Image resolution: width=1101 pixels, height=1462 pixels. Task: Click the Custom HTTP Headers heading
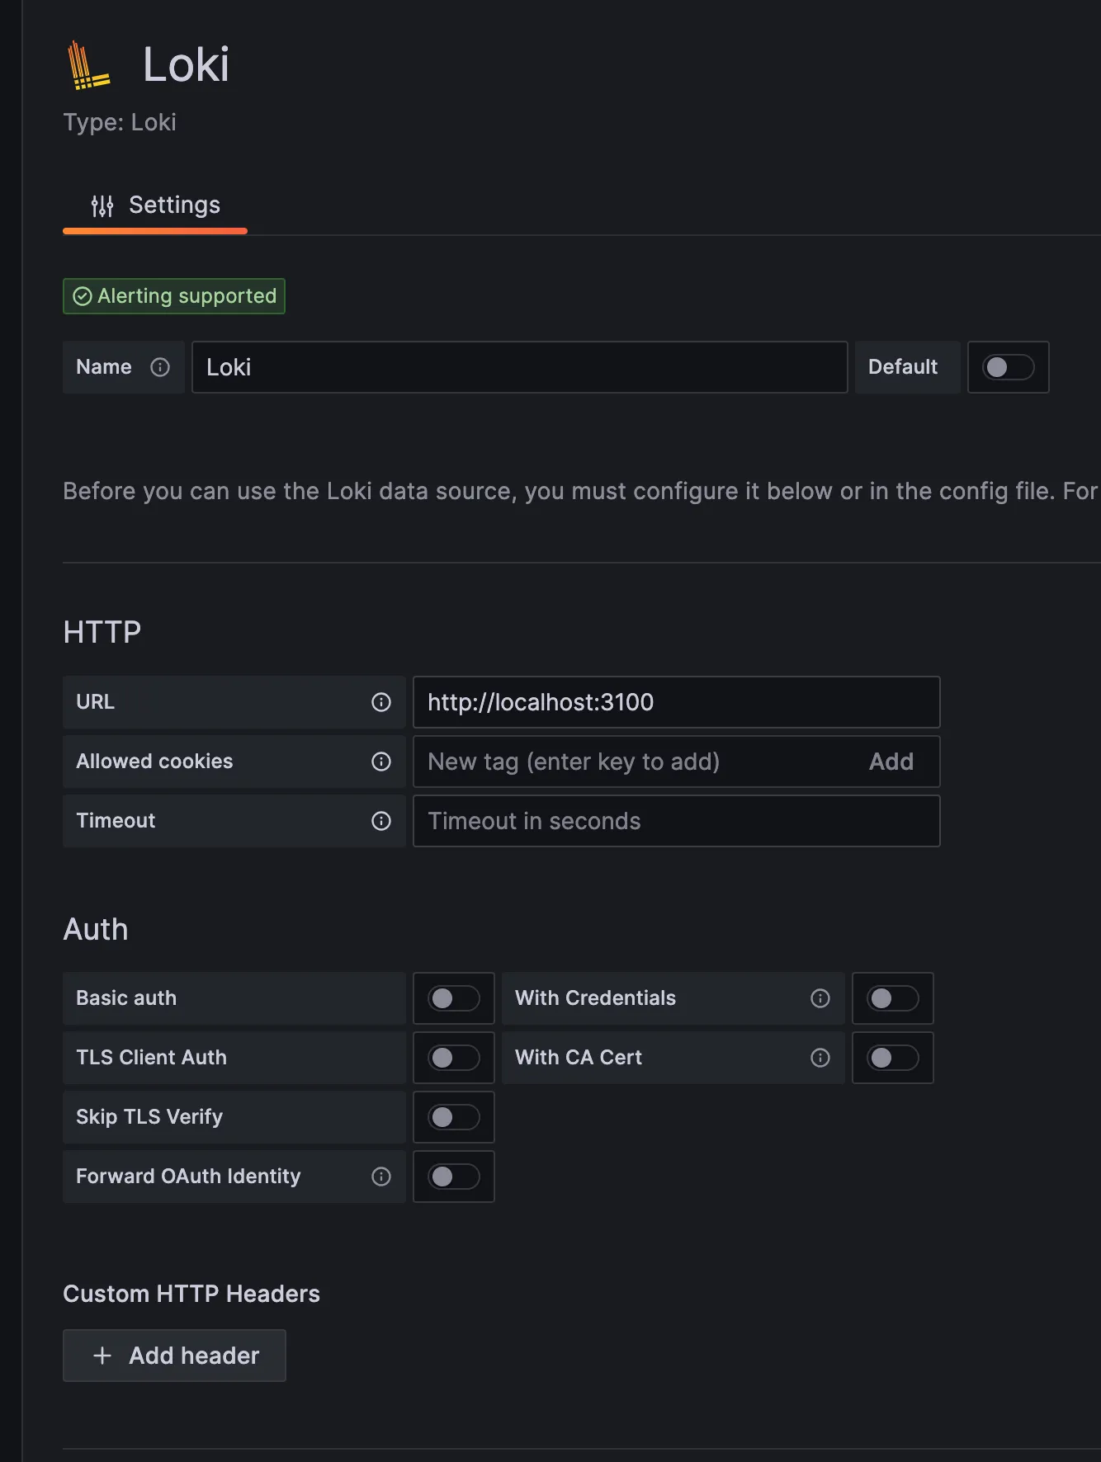tap(191, 1294)
